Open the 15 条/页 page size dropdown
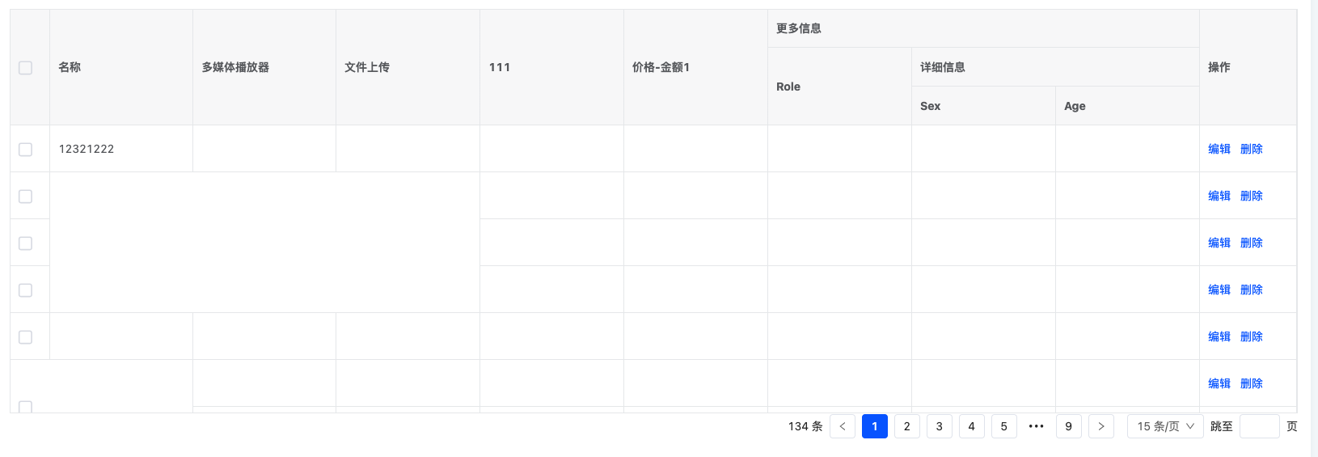 (1165, 426)
